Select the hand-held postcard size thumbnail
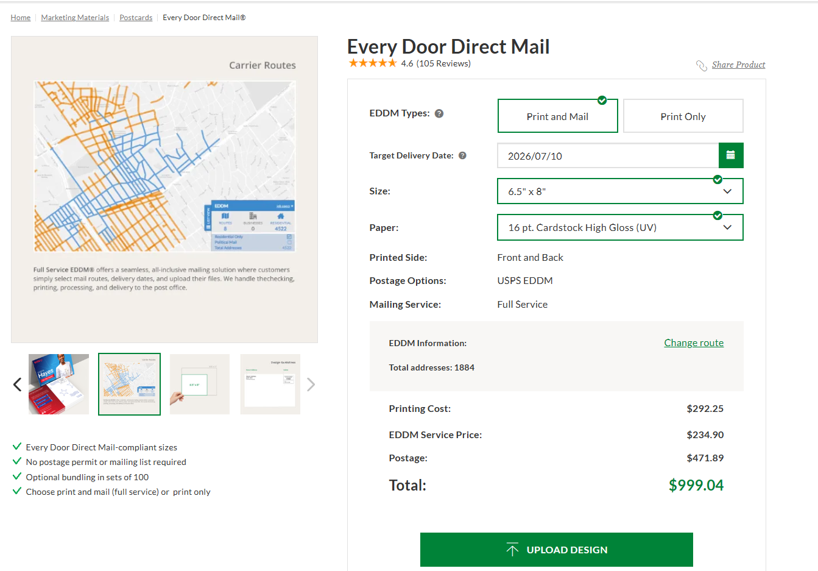The width and height of the screenshot is (818, 571). (x=200, y=385)
